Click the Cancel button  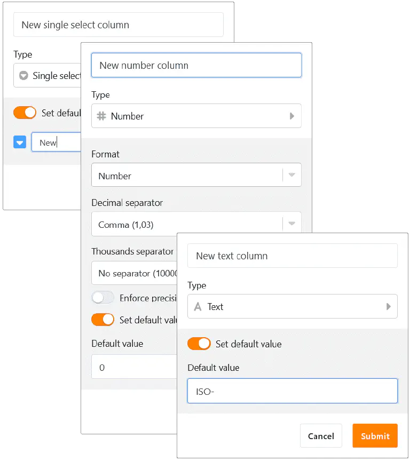tap(321, 436)
